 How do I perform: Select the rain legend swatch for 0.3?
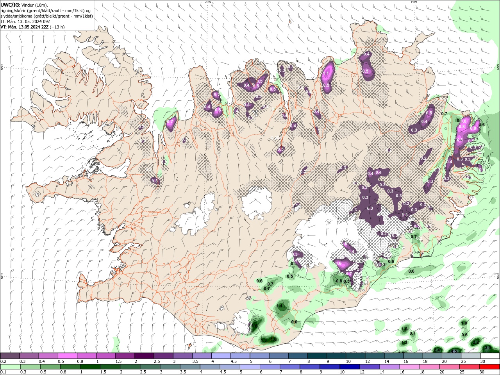coord(30,366)
